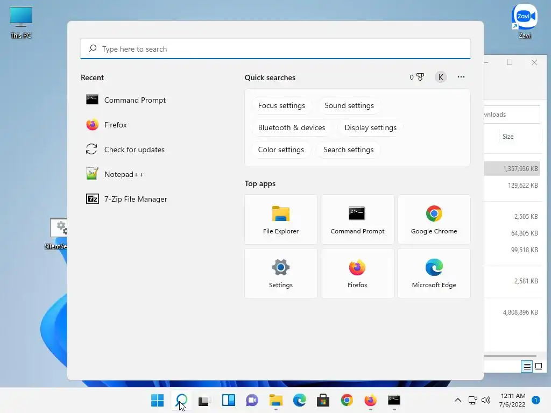551x413 pixels.
Task: Select the 2,505 KB file row
Action: [513, 217]
